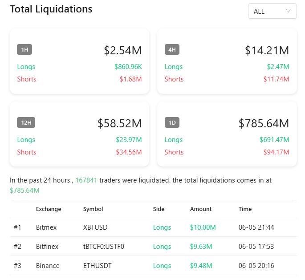Select the 1D timeframe badge
Screen dimensions: 305x280
pos(172,122)
